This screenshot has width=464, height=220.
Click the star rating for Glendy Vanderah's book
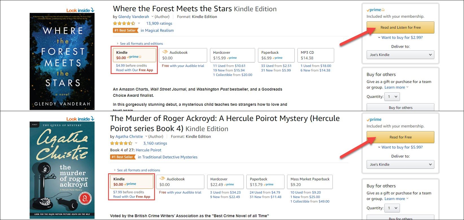pyautogui.click(x=124, y=23)
